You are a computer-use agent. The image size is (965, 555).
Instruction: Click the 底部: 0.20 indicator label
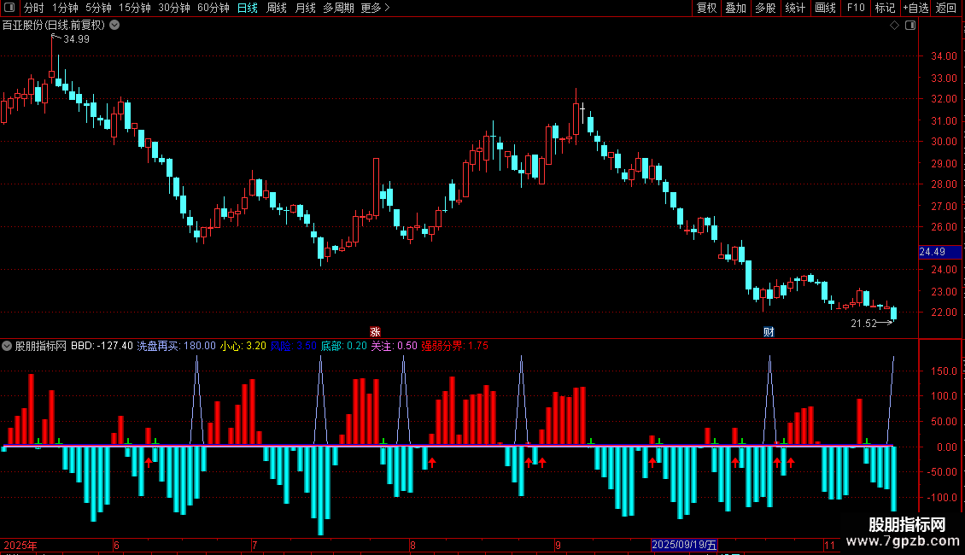click(x=344, y=346)
